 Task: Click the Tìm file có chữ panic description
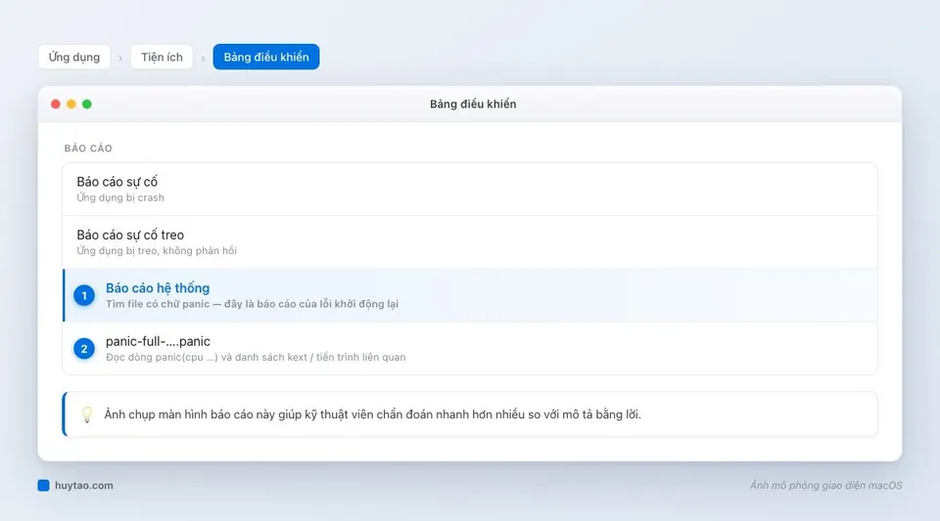253,304
